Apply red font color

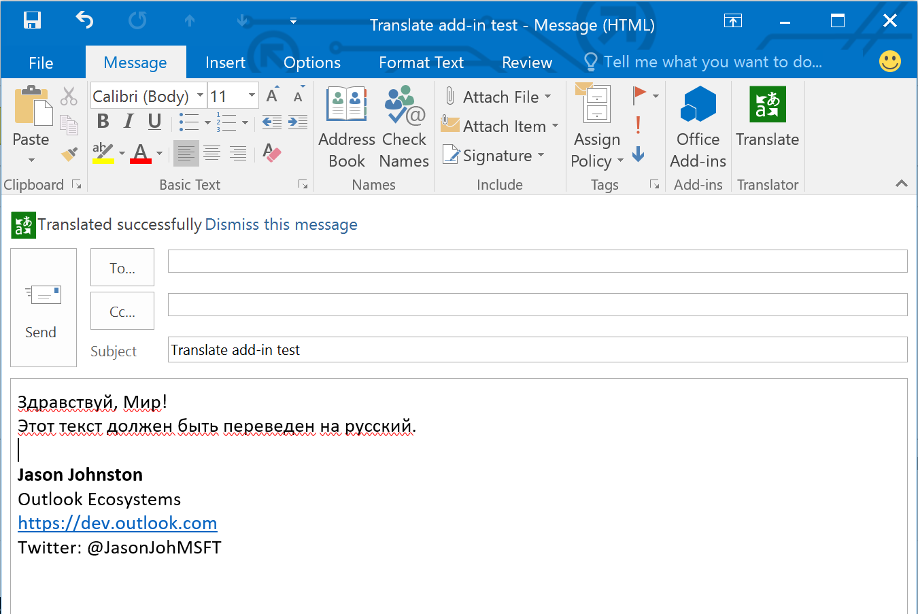141,153
